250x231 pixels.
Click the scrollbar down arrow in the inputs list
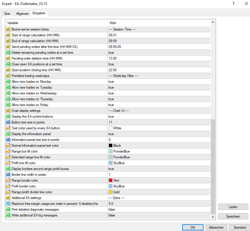coord(213,217)
